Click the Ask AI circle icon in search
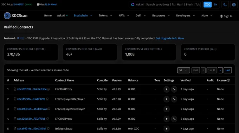239x133 pixels. click(133, 5)
